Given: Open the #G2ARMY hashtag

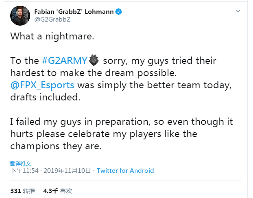Looking at the screenshot, I should point(65,61).
